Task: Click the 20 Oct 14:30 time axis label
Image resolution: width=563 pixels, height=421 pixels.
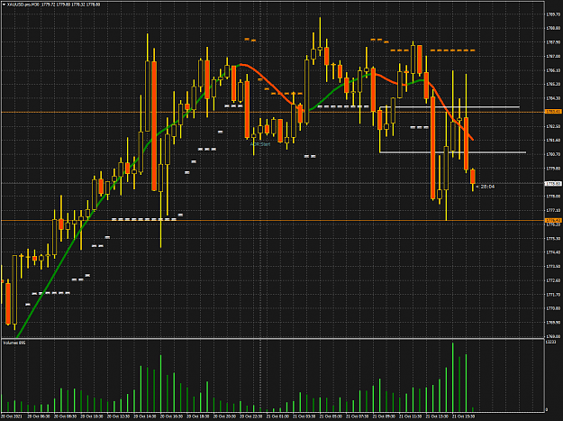Action: [x=145, y=416]
